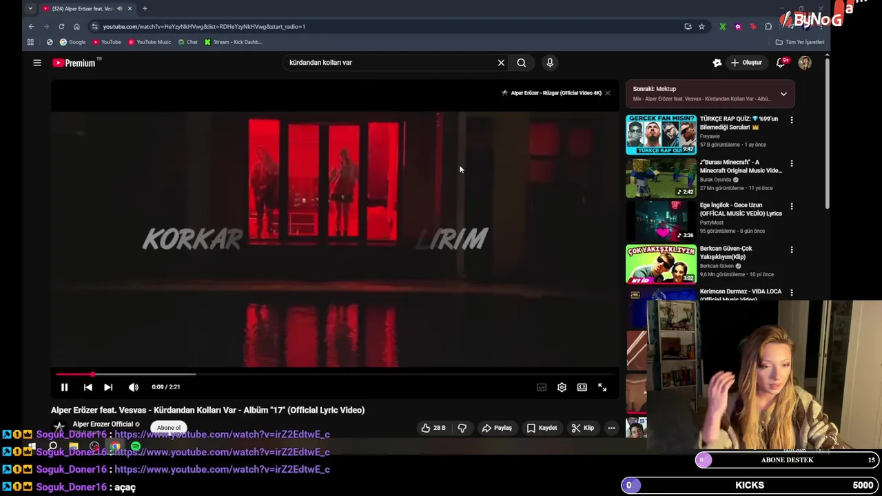Open options for Burası Minecraft video
Image resolution: width=882 pixels, height=496 pixels.
pos(792,163)
